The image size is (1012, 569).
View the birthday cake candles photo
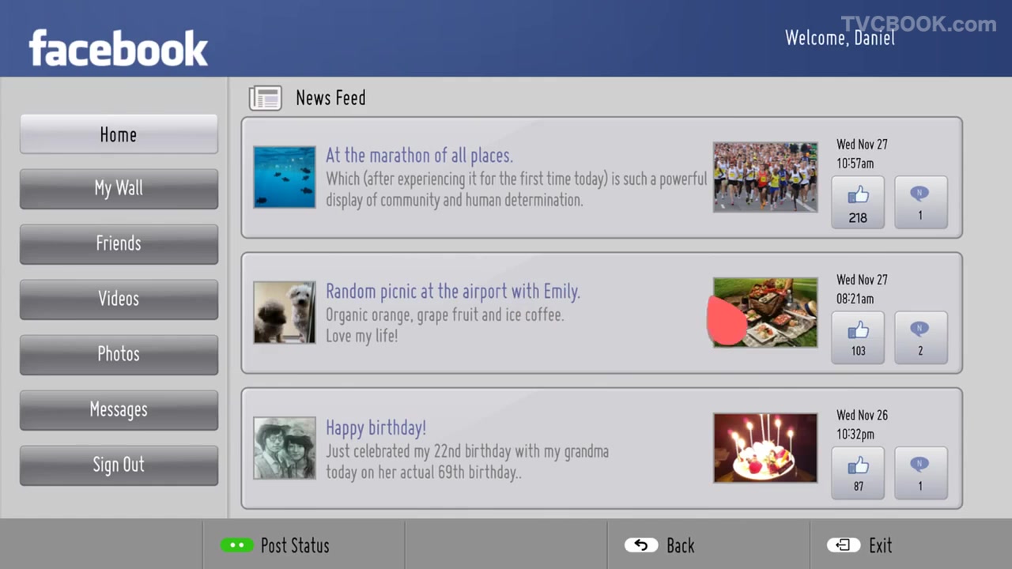765,447
